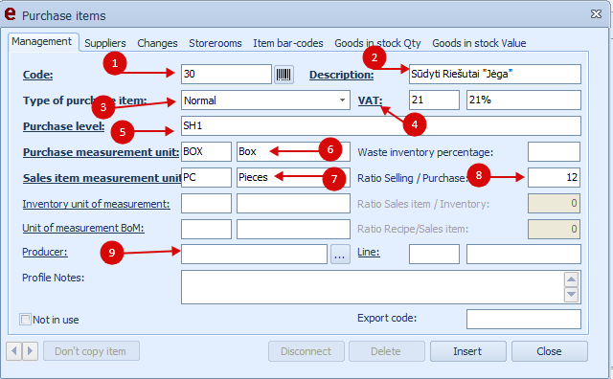Click the Line label link
The image size is (613, 379).
click(368, 252)
